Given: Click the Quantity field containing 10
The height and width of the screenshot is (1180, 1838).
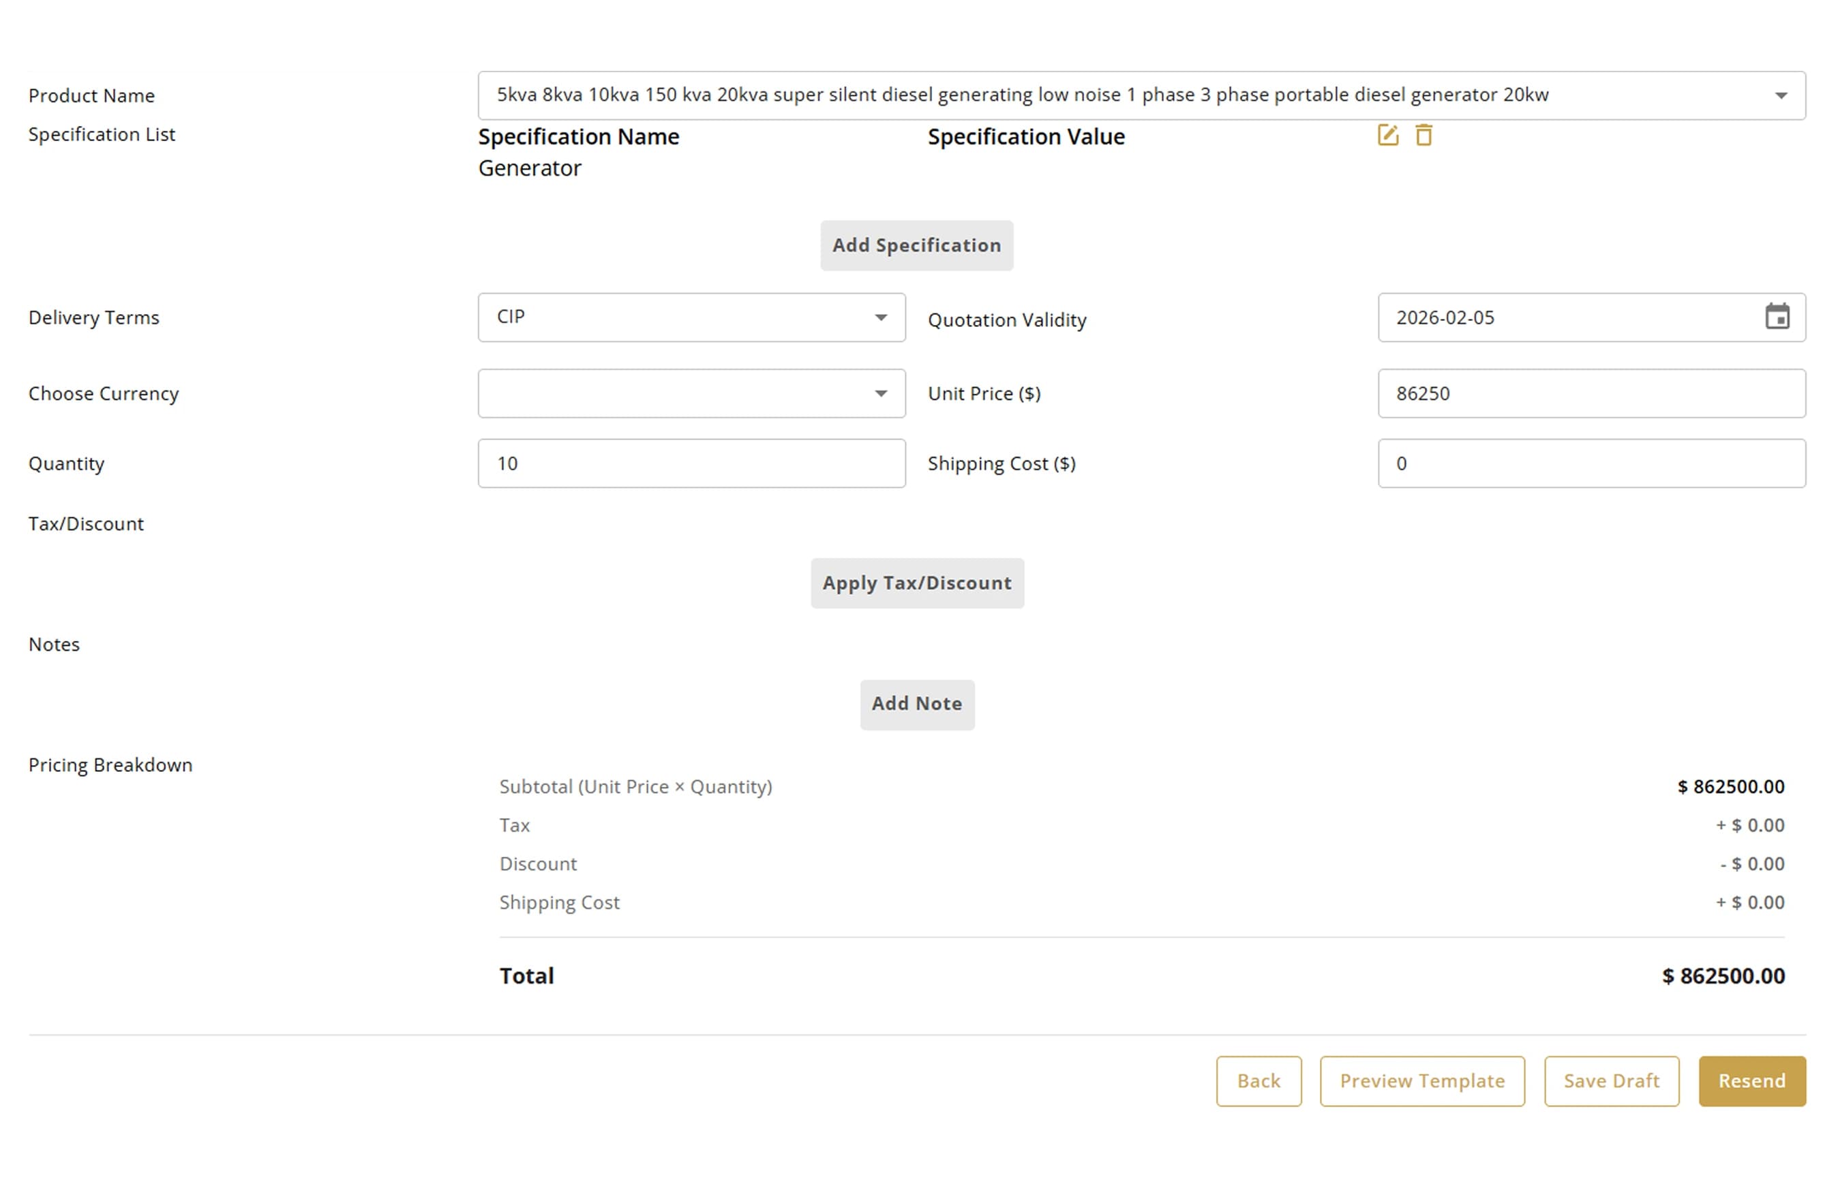Looking at the screenshot, I should [x=691, y=463].
